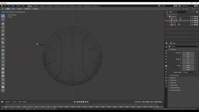Select the Scale tool

(3, 35)
